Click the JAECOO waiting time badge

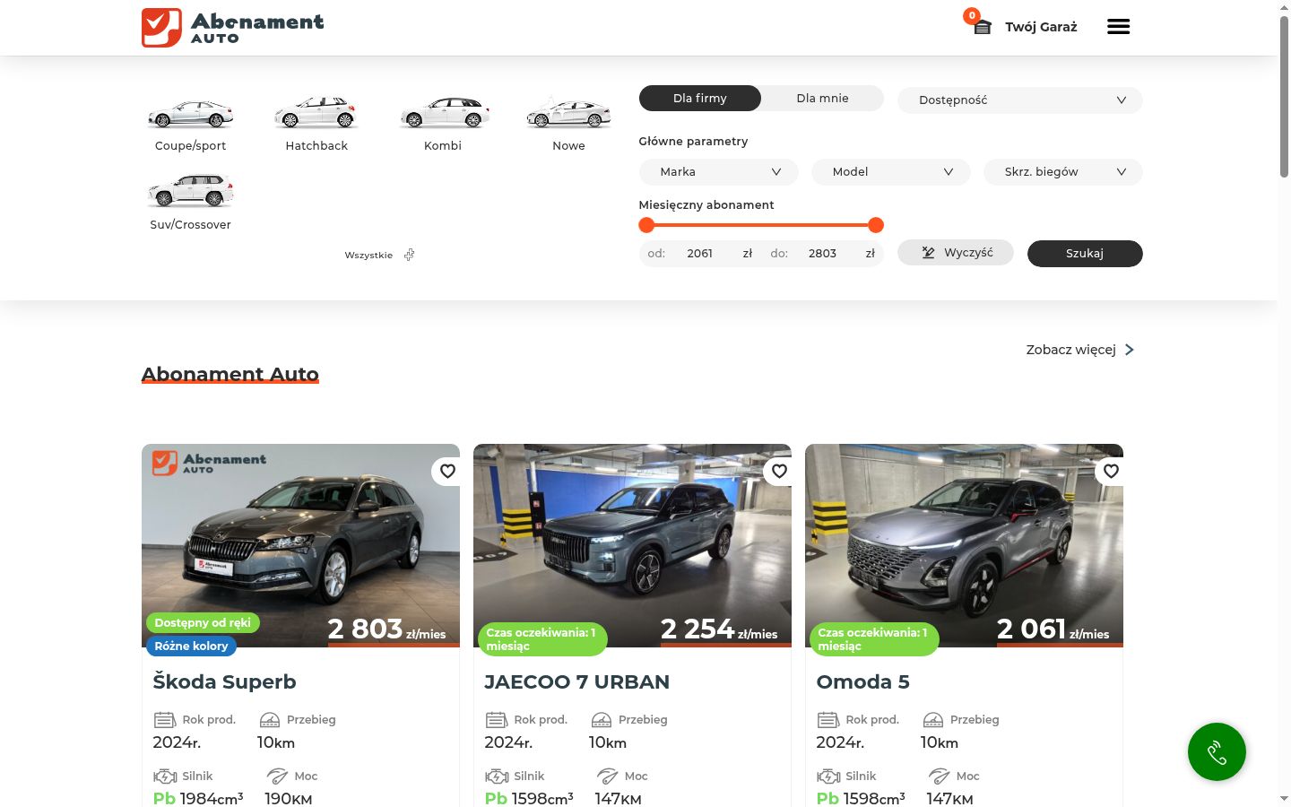(x=542, y=639)
